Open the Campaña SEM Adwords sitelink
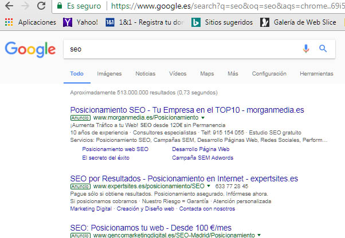The image size is (345, 238). (202, 157)
